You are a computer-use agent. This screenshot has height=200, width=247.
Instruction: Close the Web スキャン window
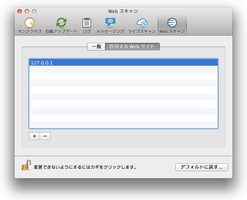[x=20, y=11]
